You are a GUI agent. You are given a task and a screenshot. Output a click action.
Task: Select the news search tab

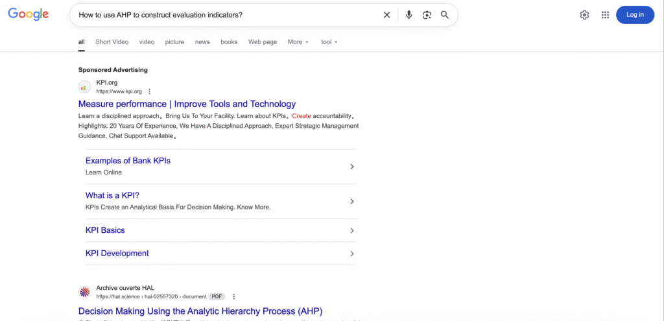[x=202, y=42]
